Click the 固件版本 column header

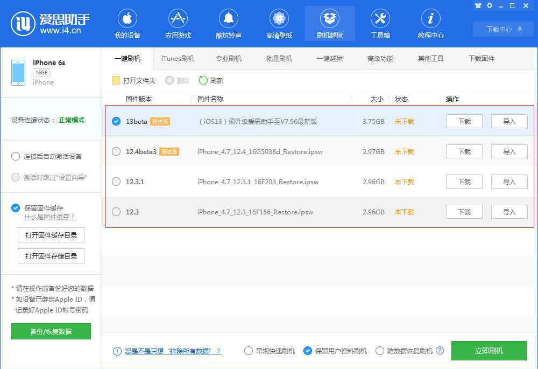(x=139, y=99)
